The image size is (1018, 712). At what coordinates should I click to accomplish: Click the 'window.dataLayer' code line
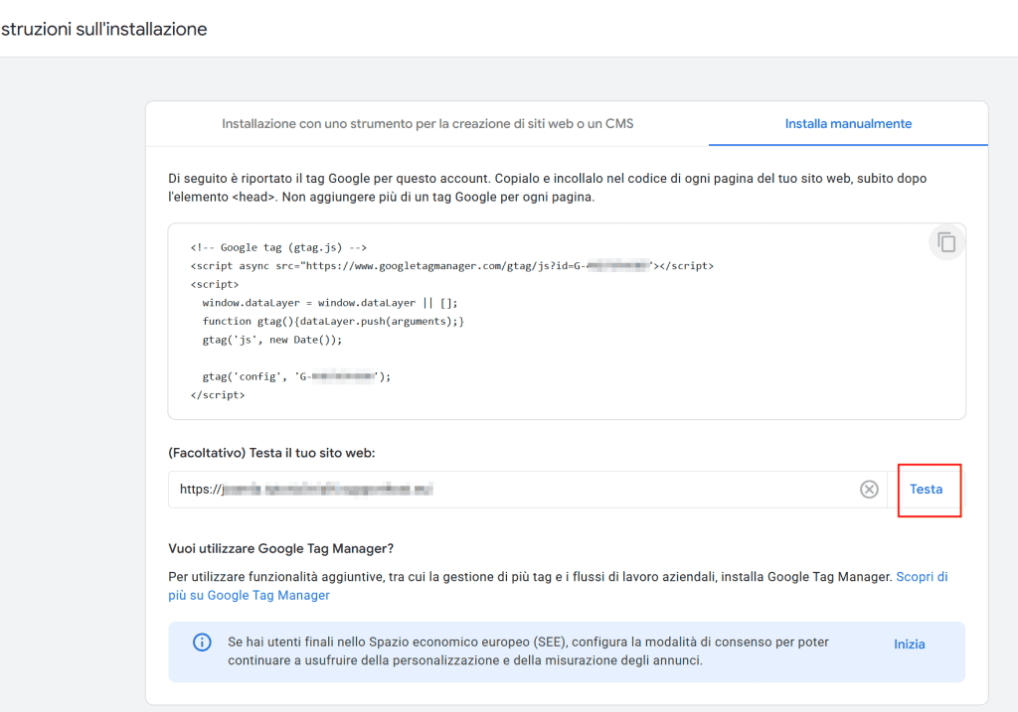(x=330, y=303)
